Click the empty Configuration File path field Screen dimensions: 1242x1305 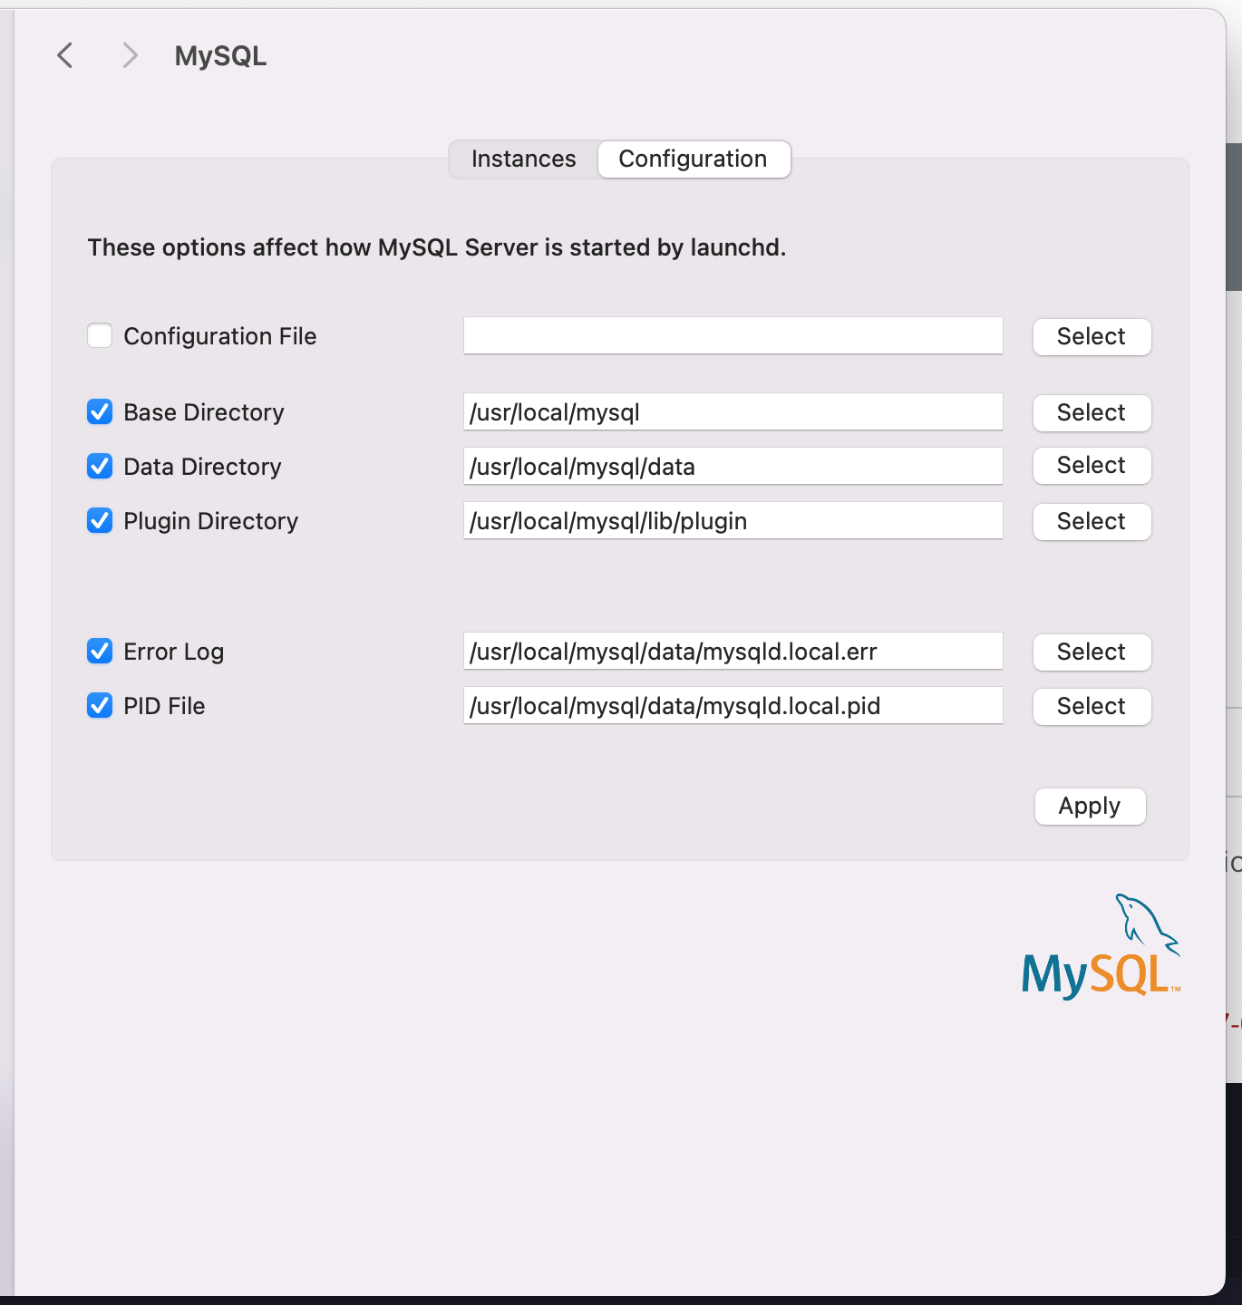pos(733,335)
